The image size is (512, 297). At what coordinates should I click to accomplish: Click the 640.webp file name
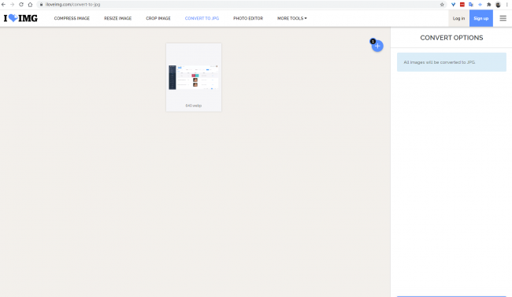(x=194, y=106)
